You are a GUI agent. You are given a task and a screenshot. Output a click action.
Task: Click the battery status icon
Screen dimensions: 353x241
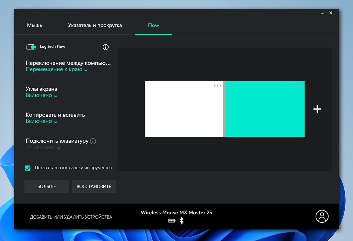172,221
